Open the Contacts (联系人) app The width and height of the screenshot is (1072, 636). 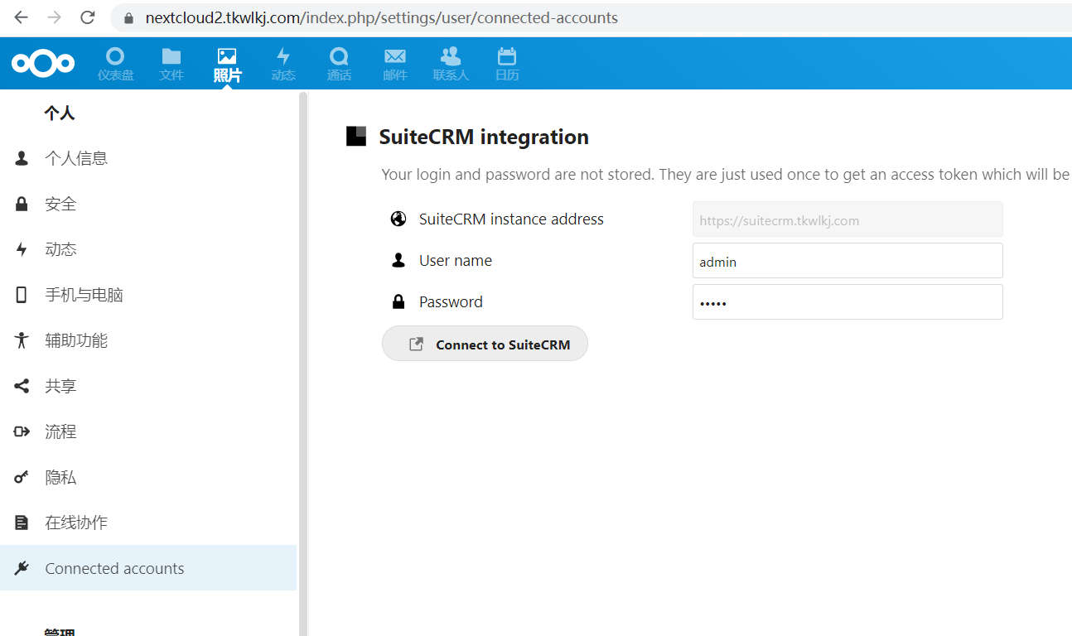pos(451,64)
